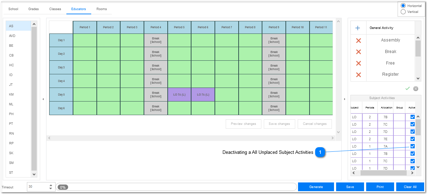Select the Vertical layout option
This screenshot has width=428, height=195.
click(403, 12)
